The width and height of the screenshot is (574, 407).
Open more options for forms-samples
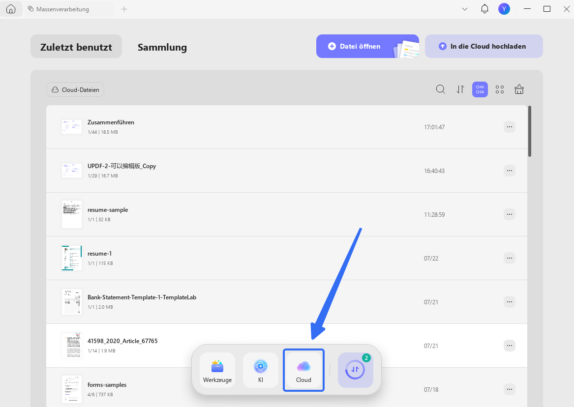510,389
